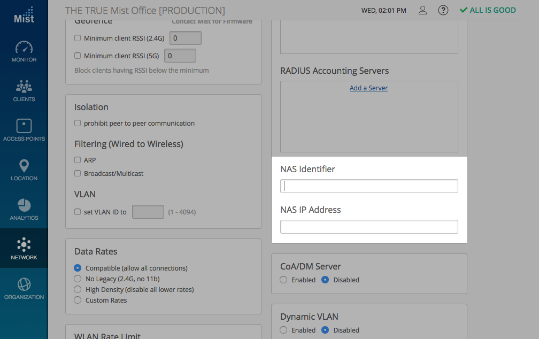Select the Network section
Viewport: 539px width, 339px height.
(24, 249)
